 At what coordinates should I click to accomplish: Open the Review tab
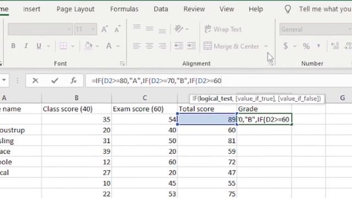[194, 9]
